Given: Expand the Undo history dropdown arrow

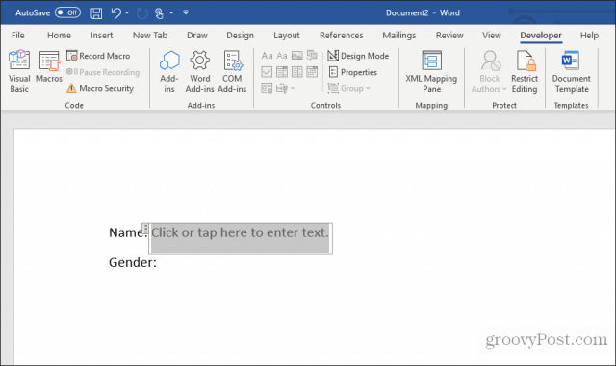Looking at the screenshot, I should [x=127, y=12].
